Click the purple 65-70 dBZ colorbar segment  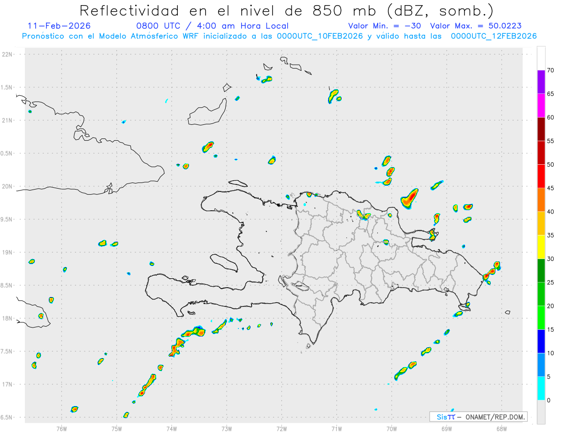pyautogui.click(x=541, y=82)
